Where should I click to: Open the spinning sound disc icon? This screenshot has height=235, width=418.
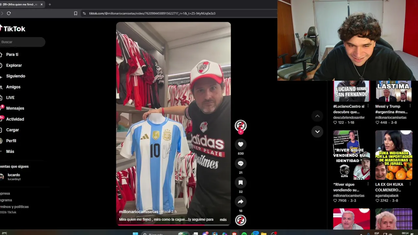pyautogui.click(x=241, y=220)
